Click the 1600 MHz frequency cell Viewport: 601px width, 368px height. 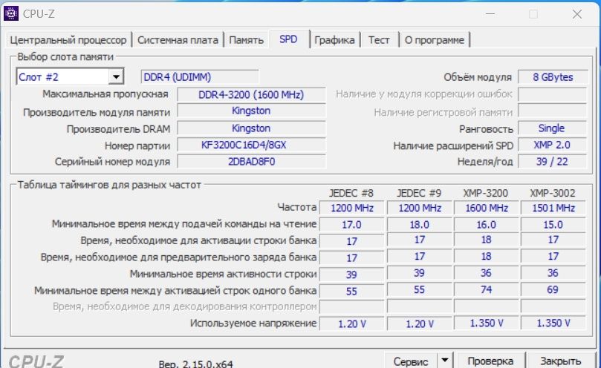tap(487, 208)
